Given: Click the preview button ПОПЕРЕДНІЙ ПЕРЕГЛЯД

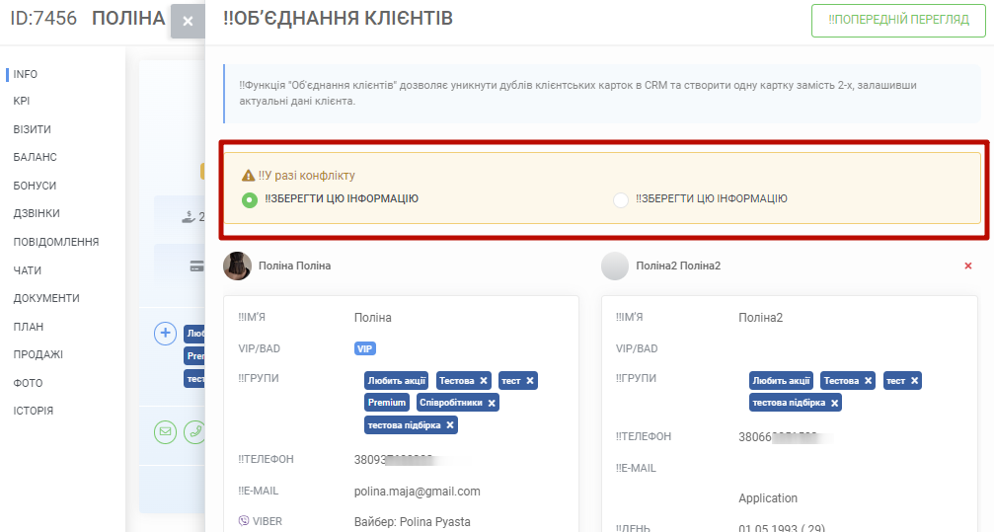Looking at the screenshot, I should point(898,21).
